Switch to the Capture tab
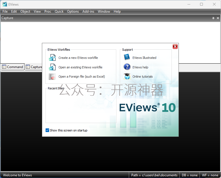The height and width of the screenshot is (178, 221). pos(34,67)
